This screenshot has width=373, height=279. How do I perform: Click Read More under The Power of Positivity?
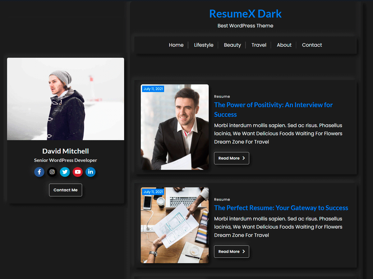(232, 158)
